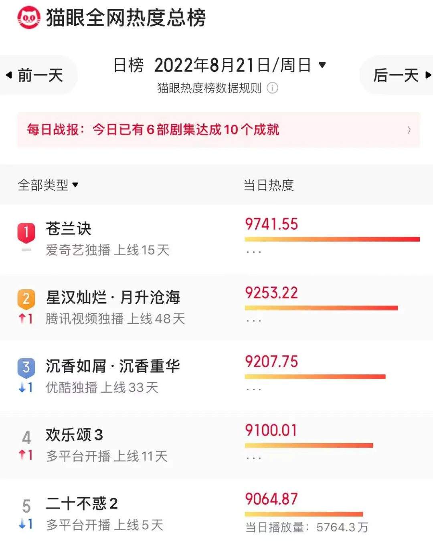Go to previous day with 前一天

coord(35,75)
